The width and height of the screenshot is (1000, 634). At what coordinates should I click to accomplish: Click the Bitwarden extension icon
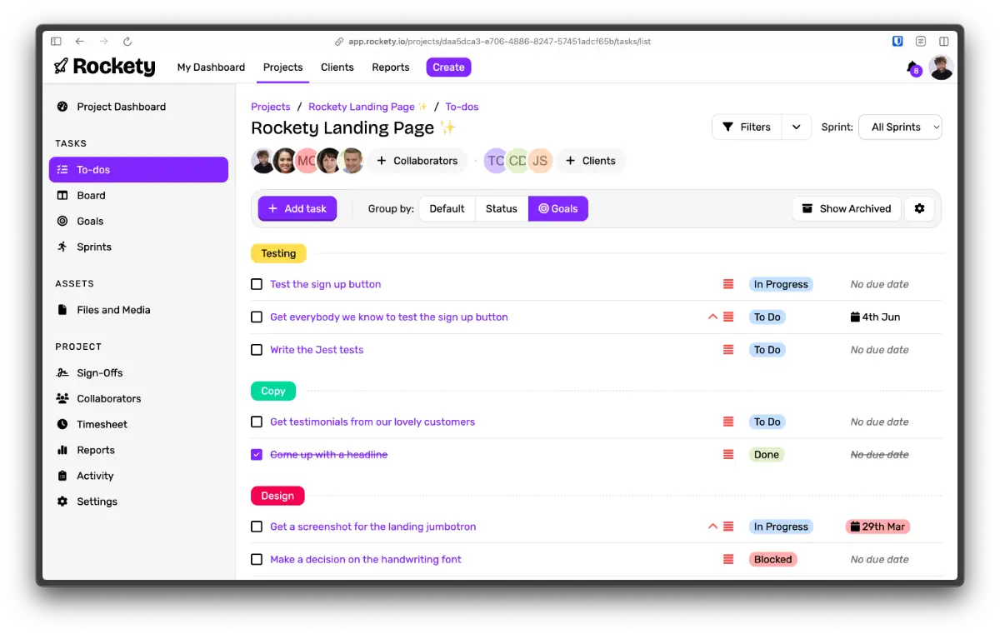(897, 41)
